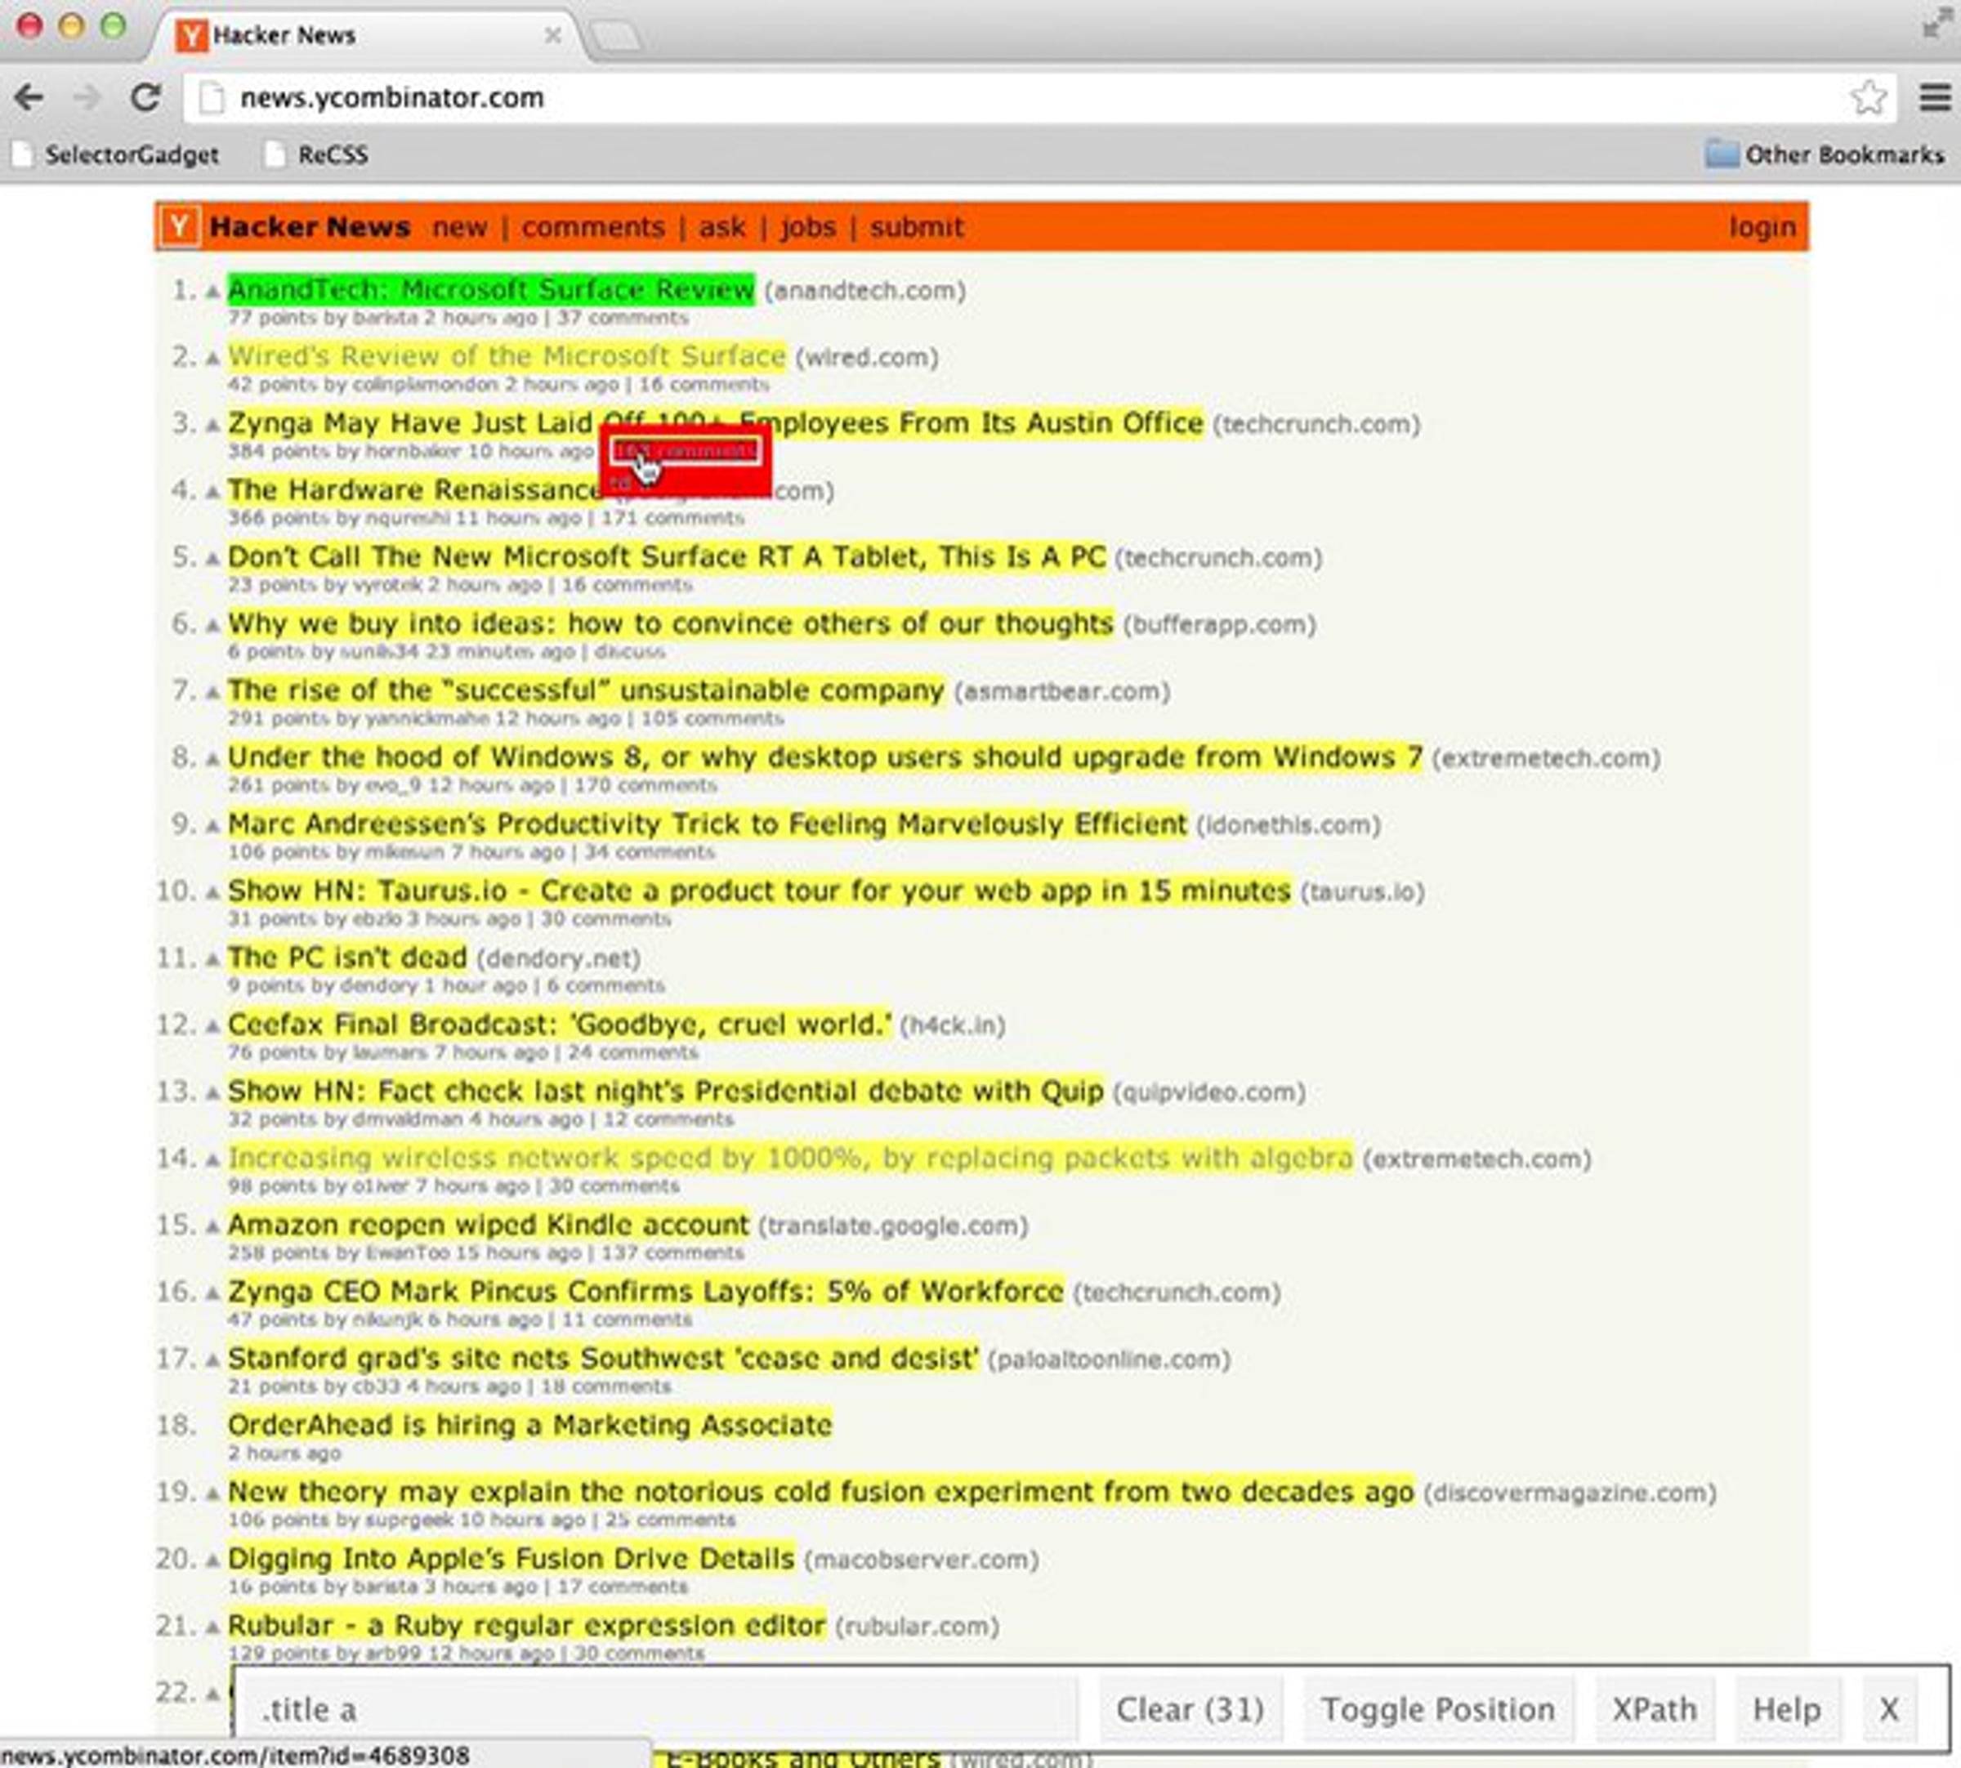Viewport: 1961px width, 1768px height.
Task: Upvote the Show HN: Taurus.io story
Action: (x=212, y=892)
